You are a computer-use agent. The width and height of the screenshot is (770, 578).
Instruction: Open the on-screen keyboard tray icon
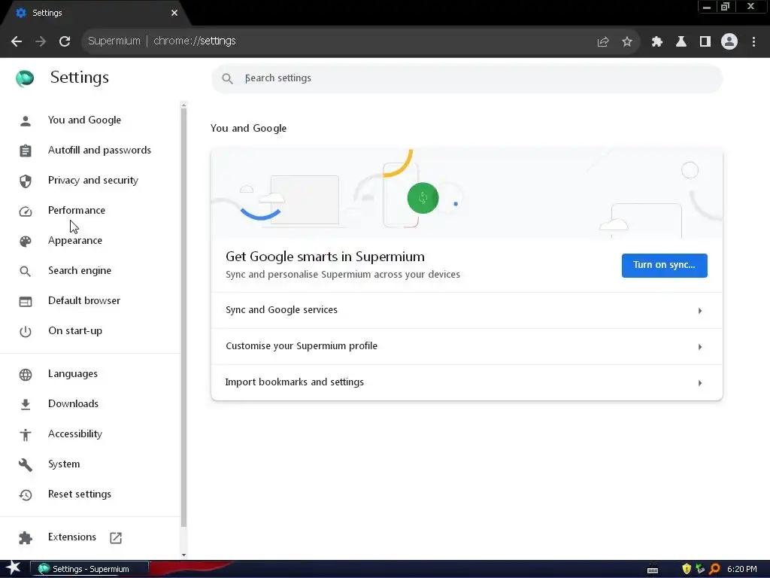pyautogui.click(x=653, y=570)
